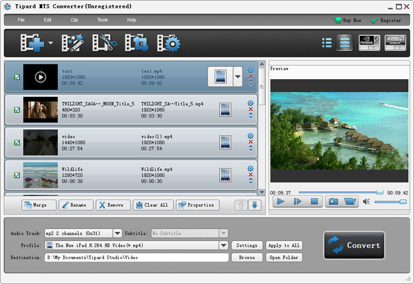This screenshot has width=414, height=284.
Task: Toggle AMD acceleration badge
Action: pos(395,43)
